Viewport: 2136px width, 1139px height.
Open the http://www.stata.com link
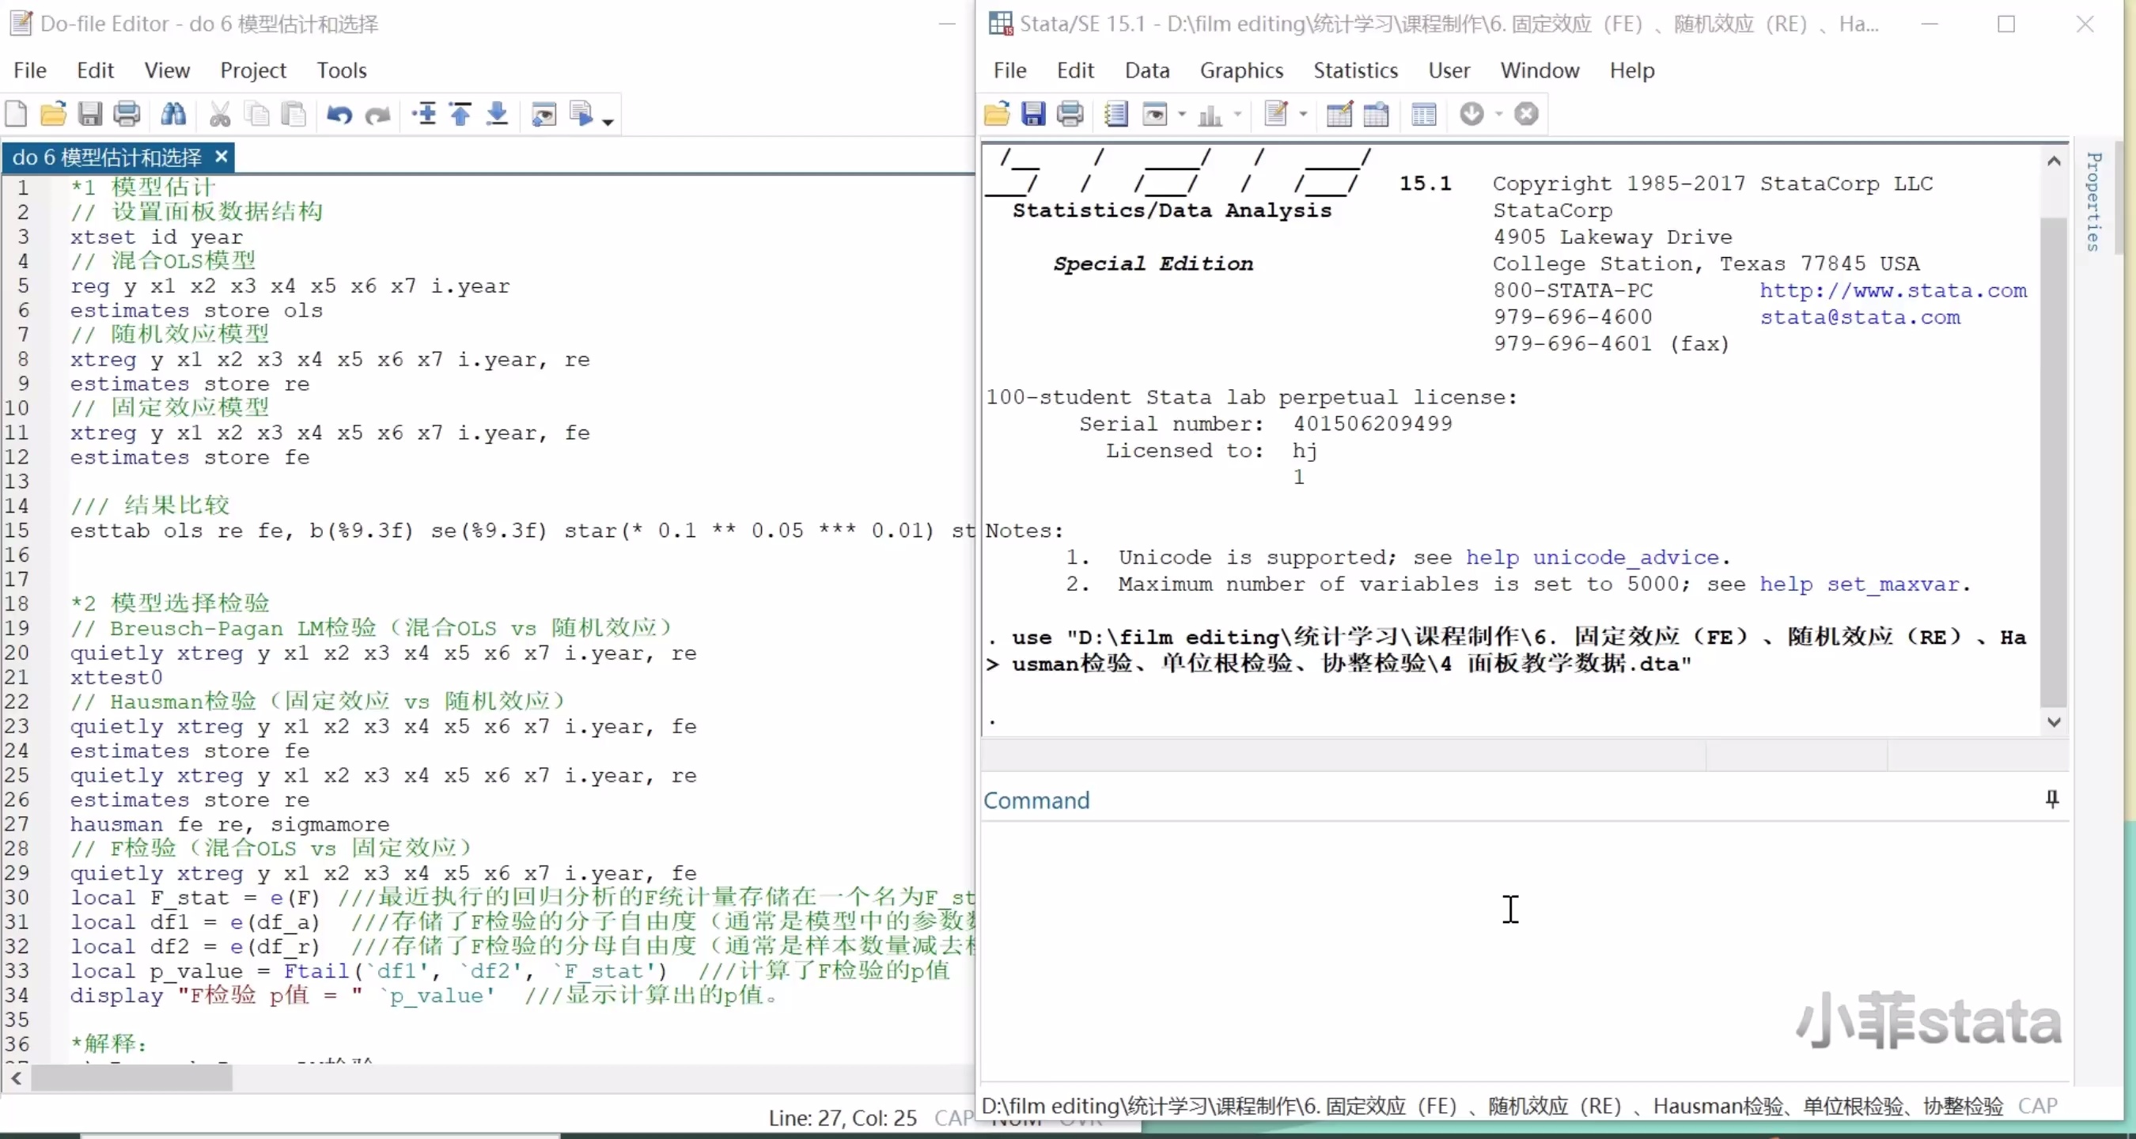(x=1893, y=290)
